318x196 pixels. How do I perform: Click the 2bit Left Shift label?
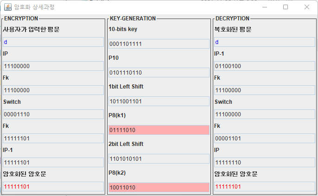pyautogui.click(x=126, y=144)
